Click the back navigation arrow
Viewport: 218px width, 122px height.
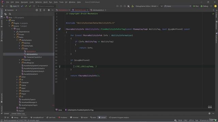tap(3, 6)
